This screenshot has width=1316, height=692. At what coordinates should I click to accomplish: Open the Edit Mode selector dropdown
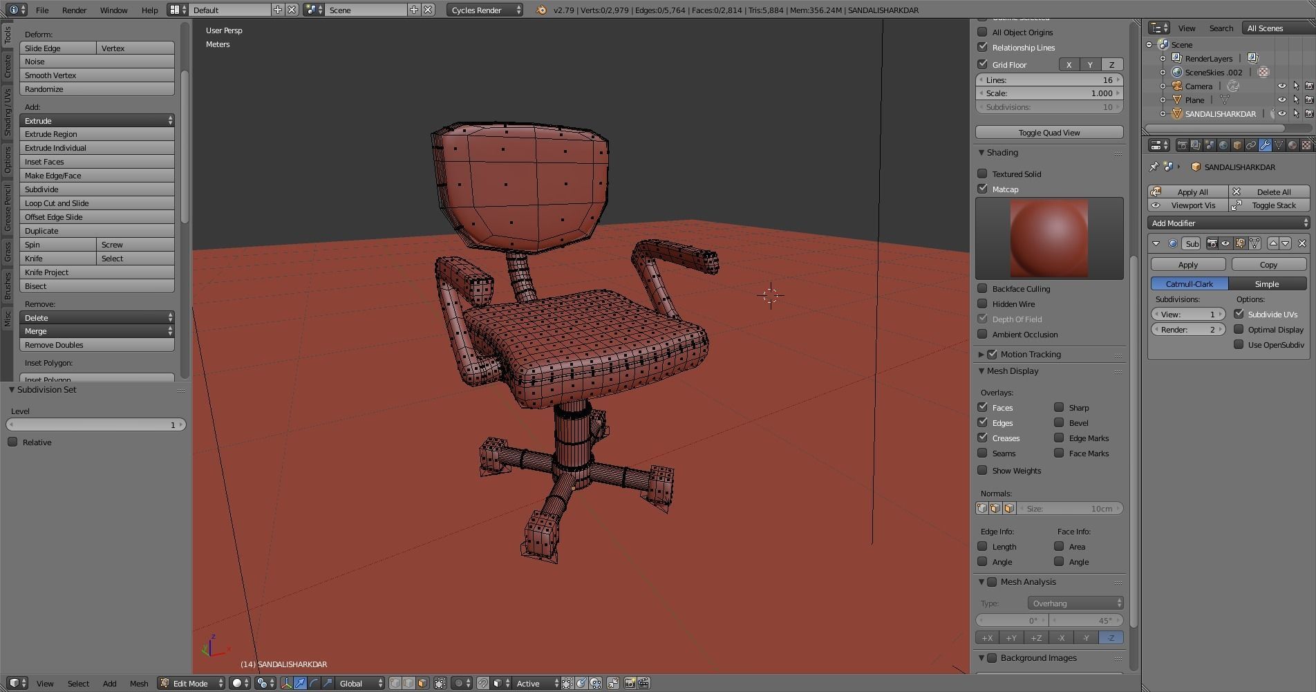[x=191, y=683]
